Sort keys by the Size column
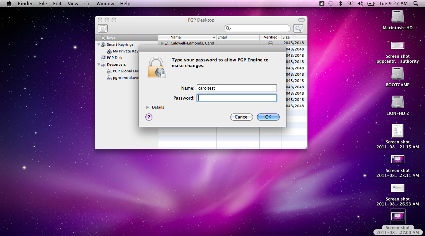Image resolution: width=425 pixels, height=236 pixels. [x=294, y=37]
